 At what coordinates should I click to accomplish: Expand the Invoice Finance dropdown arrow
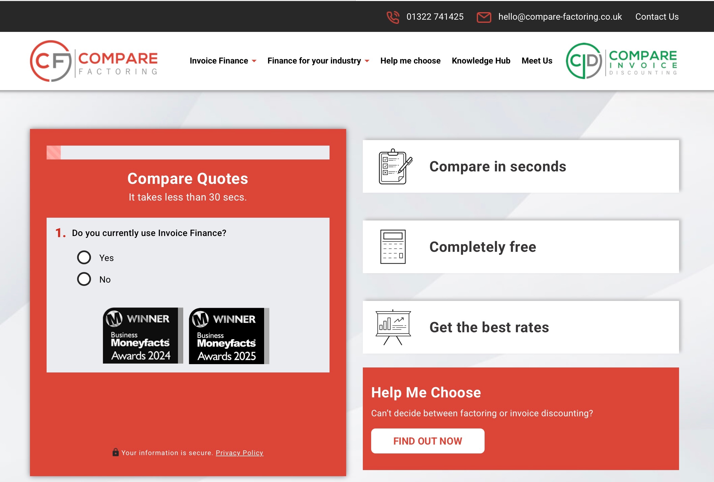click(254, 61)
